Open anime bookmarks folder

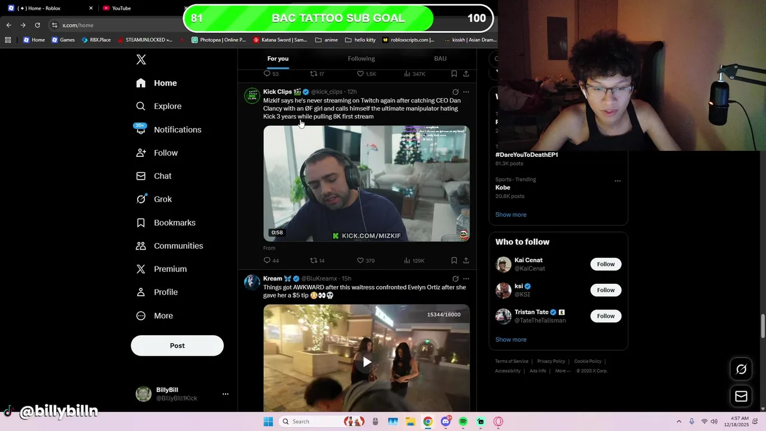point(326,40)
